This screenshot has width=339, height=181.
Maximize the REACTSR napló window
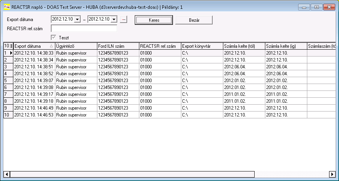point(317,7)
